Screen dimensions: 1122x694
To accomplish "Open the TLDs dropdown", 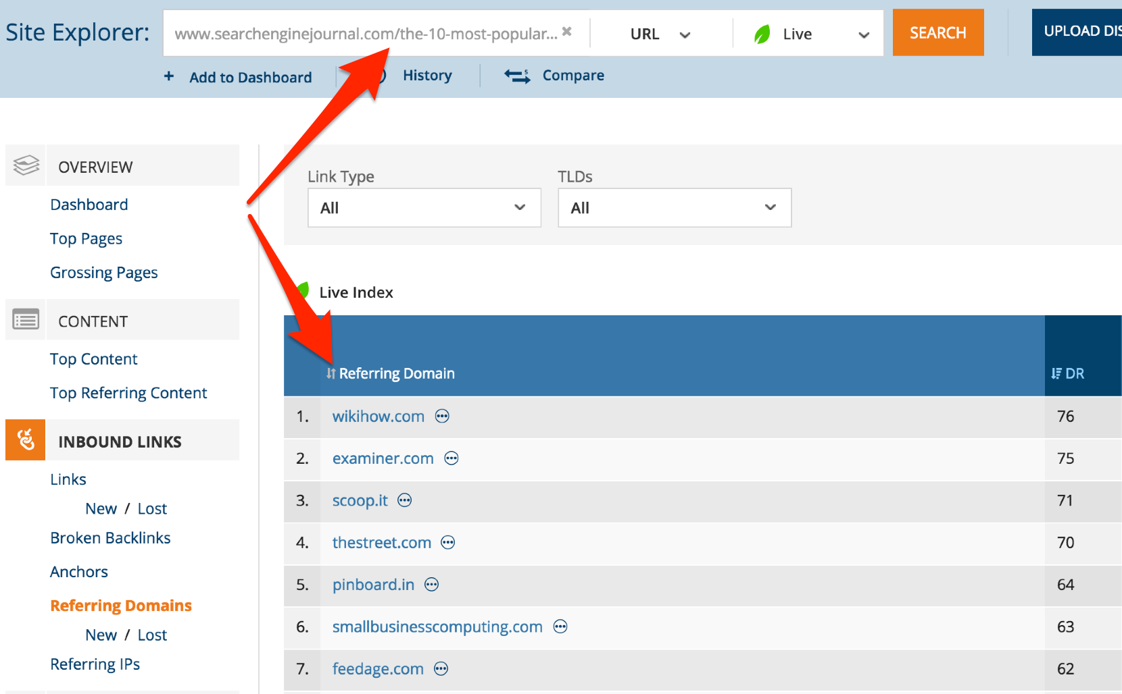I will [675, 207].
